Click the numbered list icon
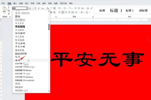The height and width of the screenshot is (100, 151). [65, 8]
